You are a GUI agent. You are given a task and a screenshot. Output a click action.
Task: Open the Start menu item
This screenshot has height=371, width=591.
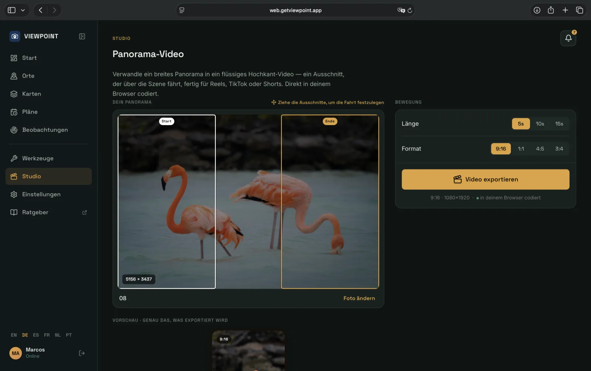click(49, 58)
